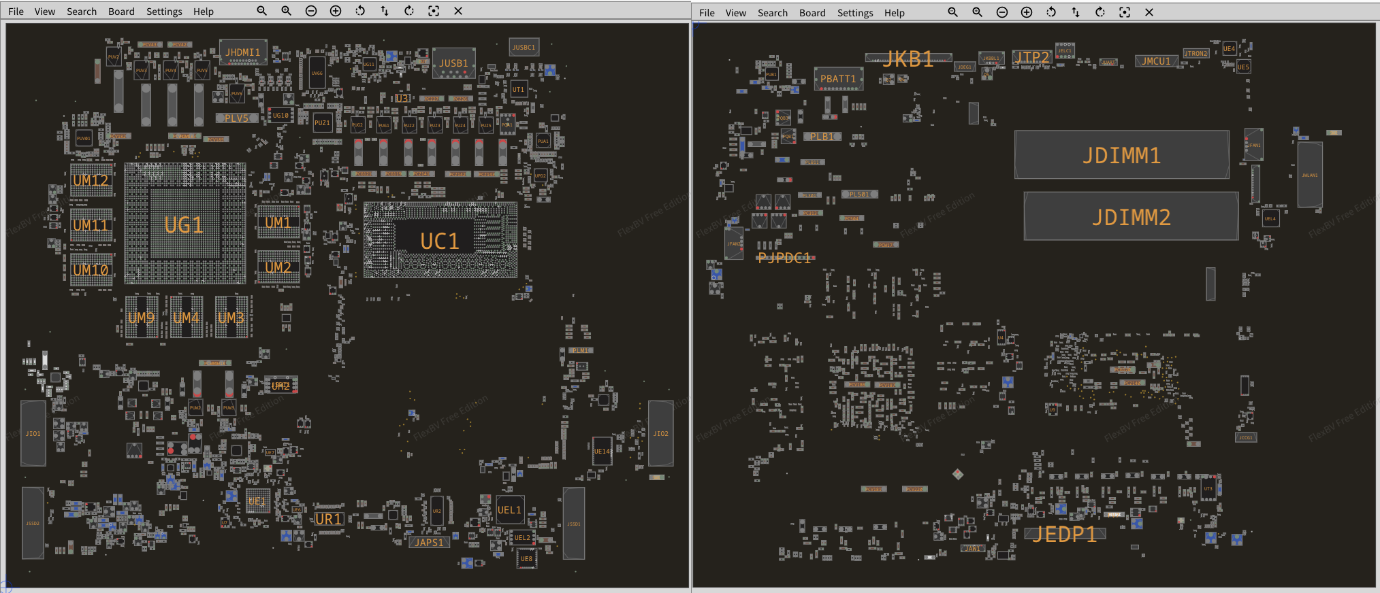The height and width of the screenshot is (593, 1380).
Task: Open the File menu in left window
Action: tap(16, 12)
